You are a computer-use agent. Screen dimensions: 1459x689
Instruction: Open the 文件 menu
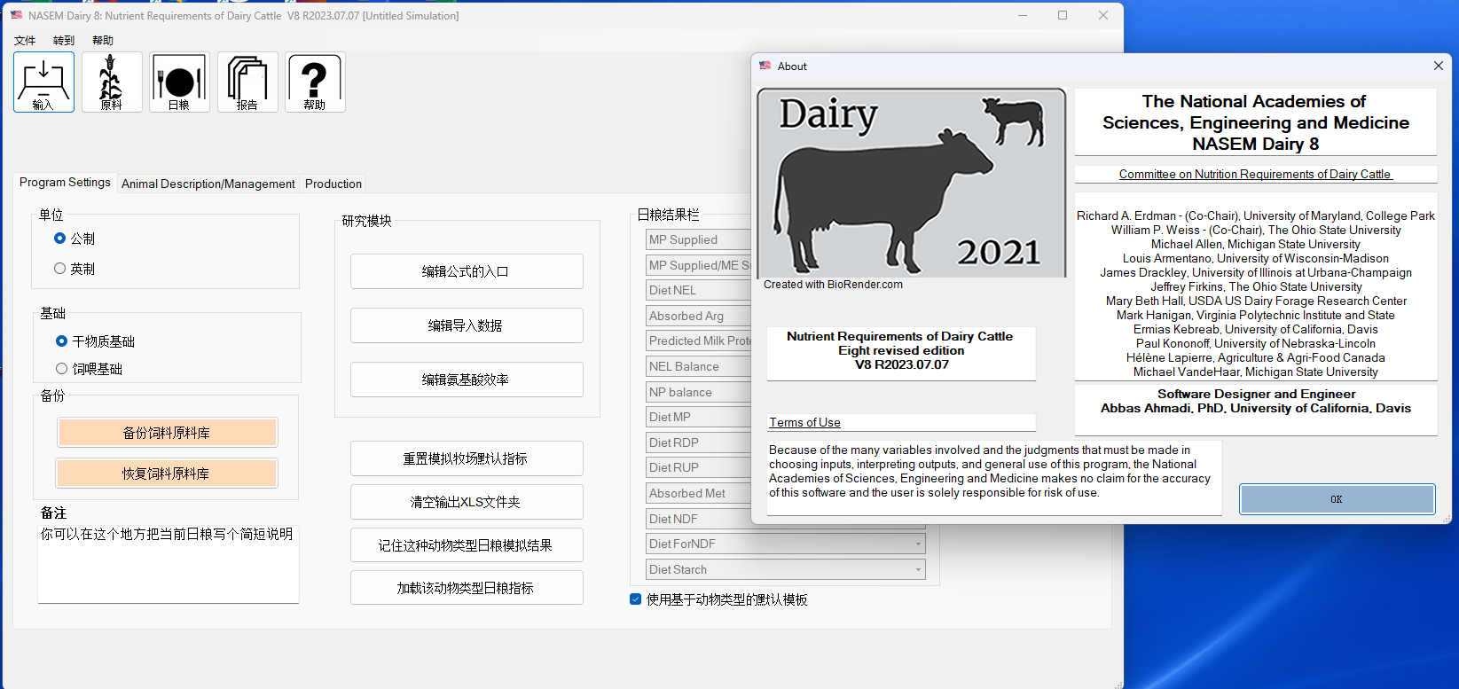25,41
